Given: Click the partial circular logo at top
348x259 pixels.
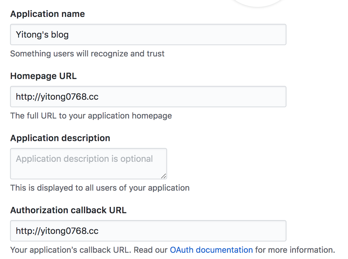Looking at the screenshot, I should pos(258,3).
